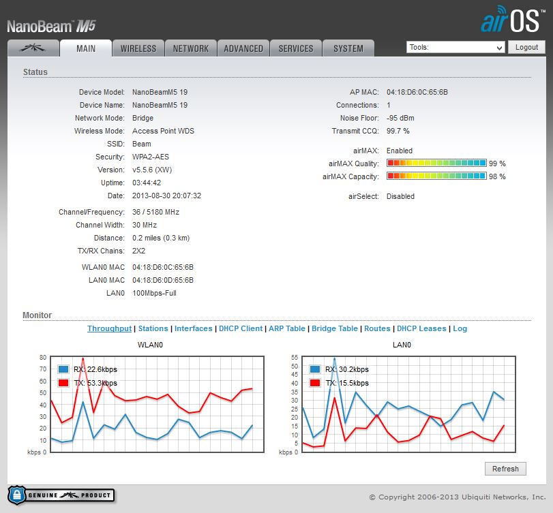The image size is (553, 513).
Task: Open the Stations monitor link
Action: point(153,328)
